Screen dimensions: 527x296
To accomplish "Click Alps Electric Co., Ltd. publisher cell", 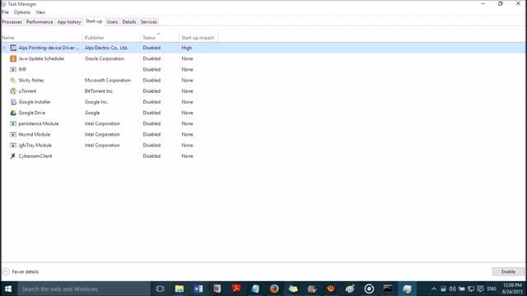I will click(x=106, y=48).
